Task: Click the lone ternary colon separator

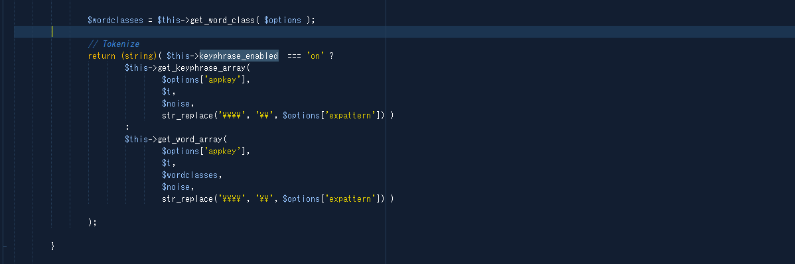Action: [x=127, y=128]
